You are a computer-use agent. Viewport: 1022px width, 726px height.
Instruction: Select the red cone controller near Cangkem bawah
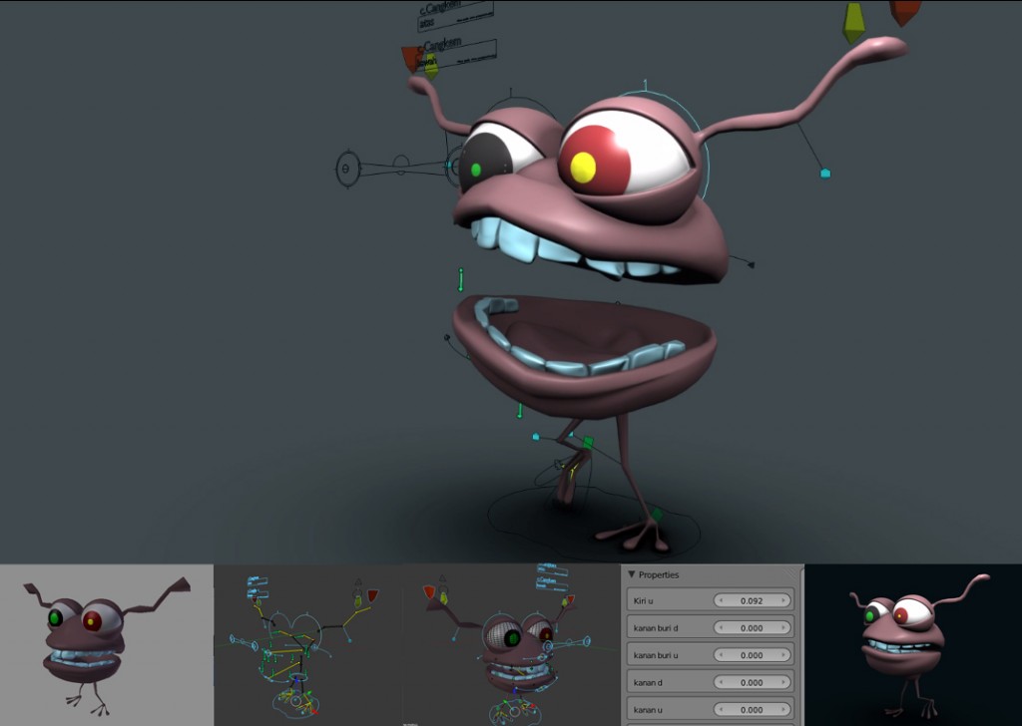[409, 58]
